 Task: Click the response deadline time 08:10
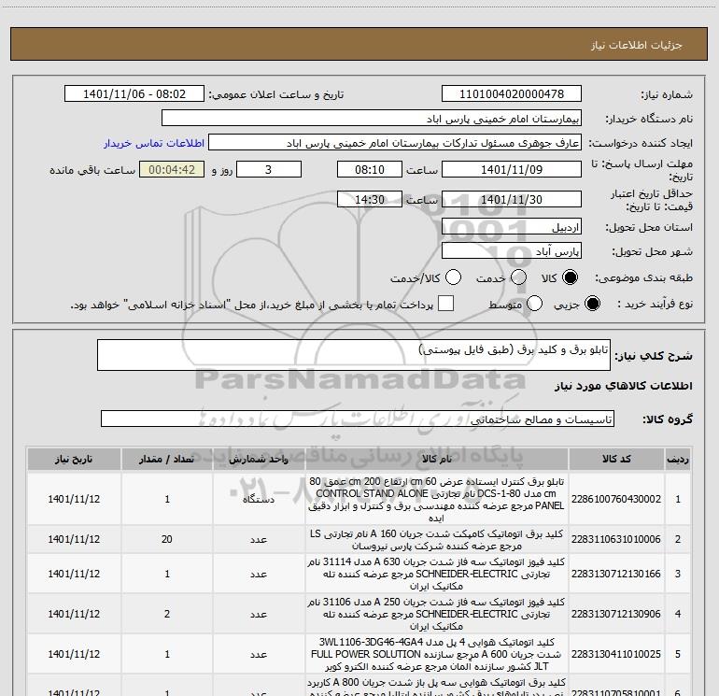(370, 169)
